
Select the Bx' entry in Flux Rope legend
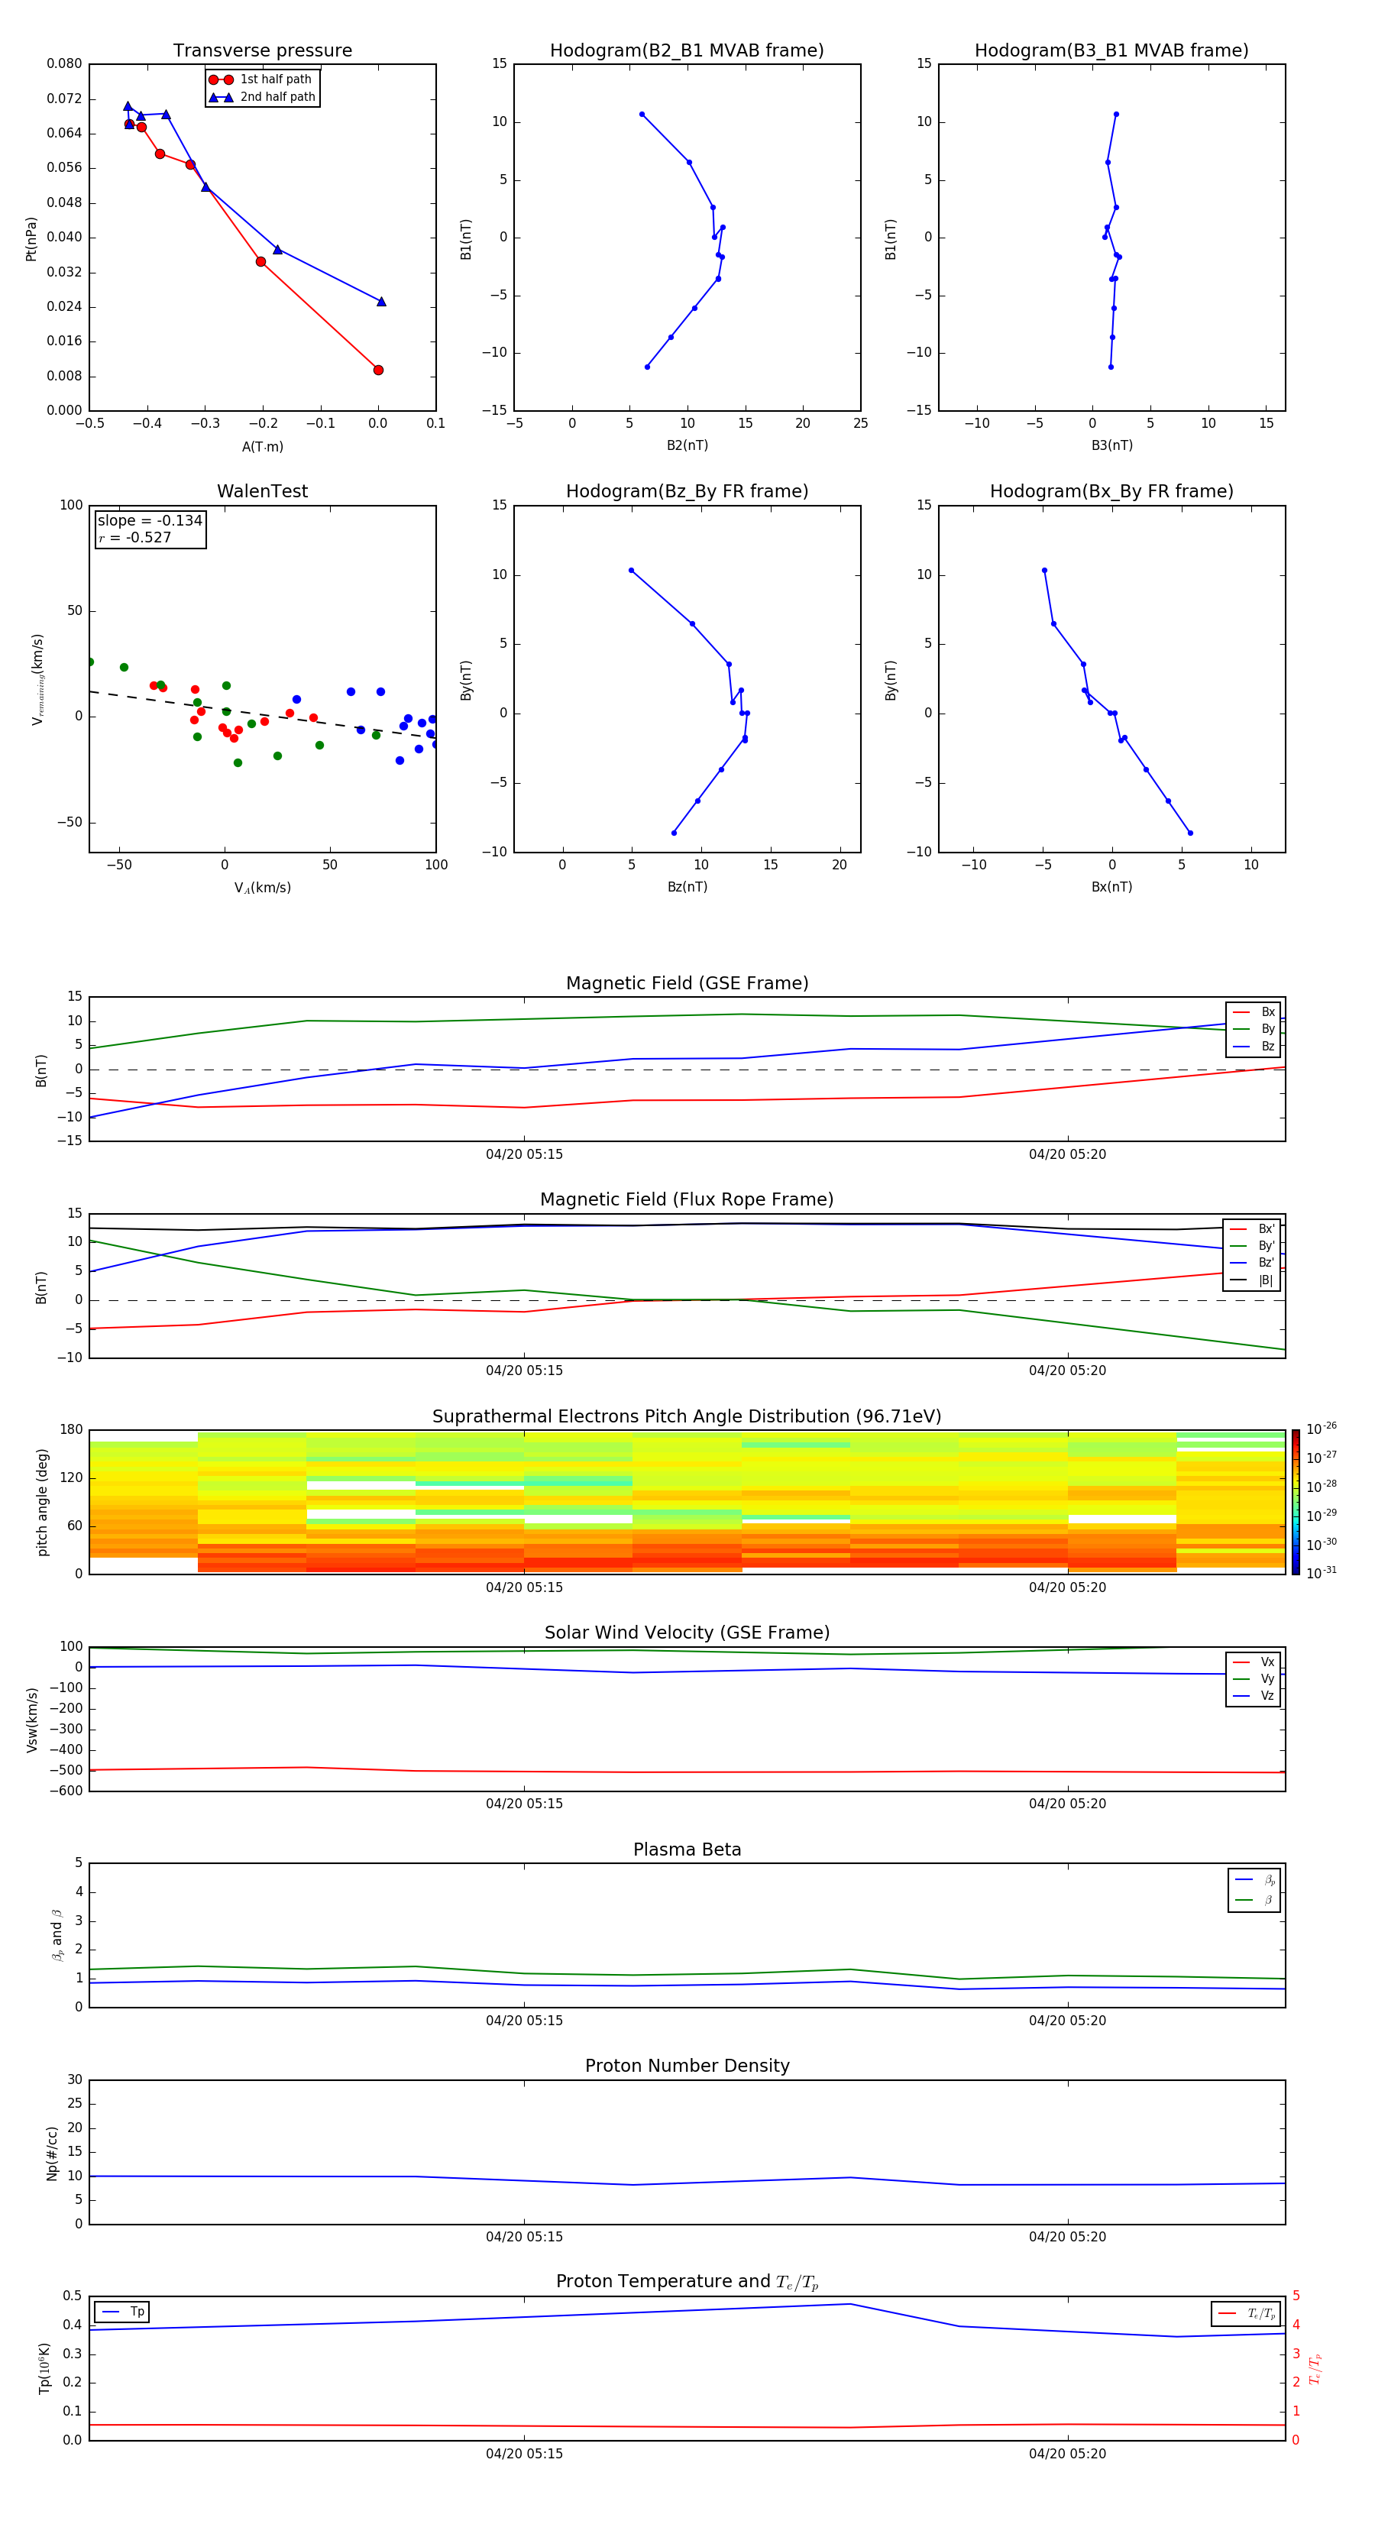(x=1253, y=1229)
